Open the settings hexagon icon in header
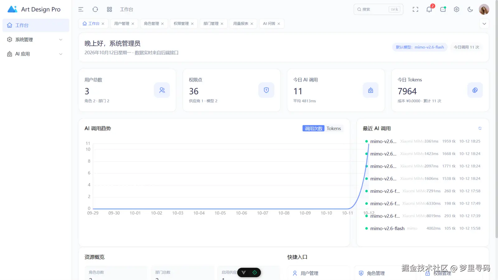 pos(457,9)
